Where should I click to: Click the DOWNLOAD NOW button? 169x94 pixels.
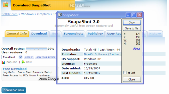point(14,90)
